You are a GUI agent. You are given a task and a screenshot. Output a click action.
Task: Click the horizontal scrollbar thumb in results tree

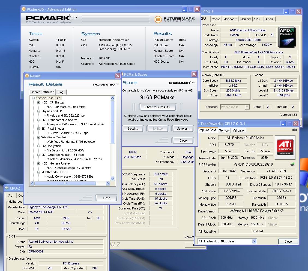coord(65,183)
